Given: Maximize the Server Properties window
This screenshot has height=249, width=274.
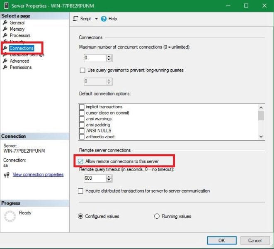Looking at the screenshot, I should pyautogui.click(x=246, y=6).
